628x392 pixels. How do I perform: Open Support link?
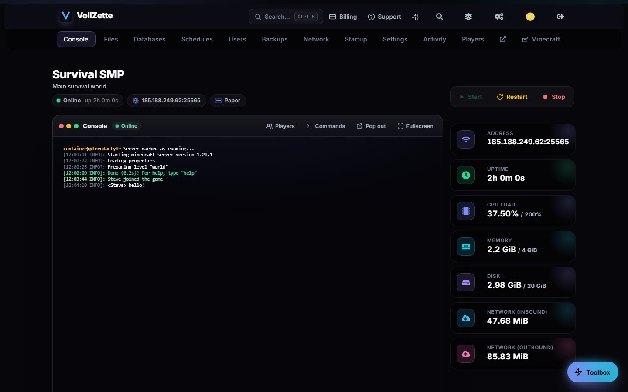click(x=384, y=17)
